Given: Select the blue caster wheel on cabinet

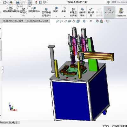Looking at the screenshot, I should (105, 112).
